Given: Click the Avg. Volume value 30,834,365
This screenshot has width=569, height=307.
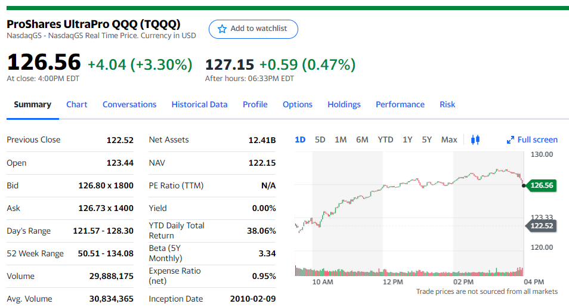Looking at the screenshot, I should [x=112, y=299].
